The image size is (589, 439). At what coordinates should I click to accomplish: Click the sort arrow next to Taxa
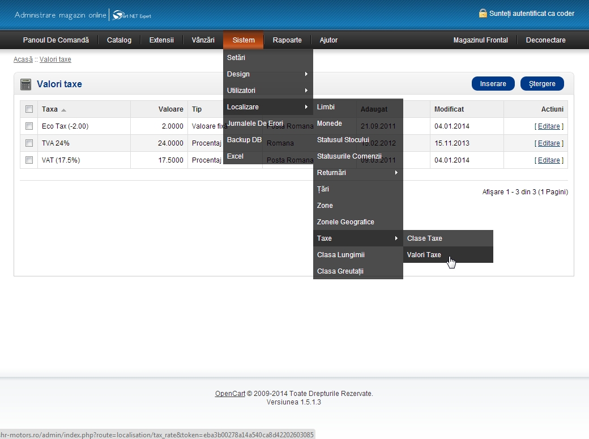click(63, 110)
